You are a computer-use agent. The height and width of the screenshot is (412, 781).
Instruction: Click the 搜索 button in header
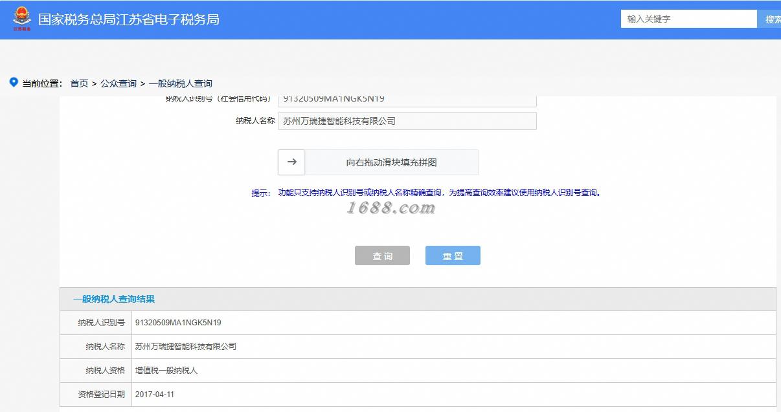(770, 19)
